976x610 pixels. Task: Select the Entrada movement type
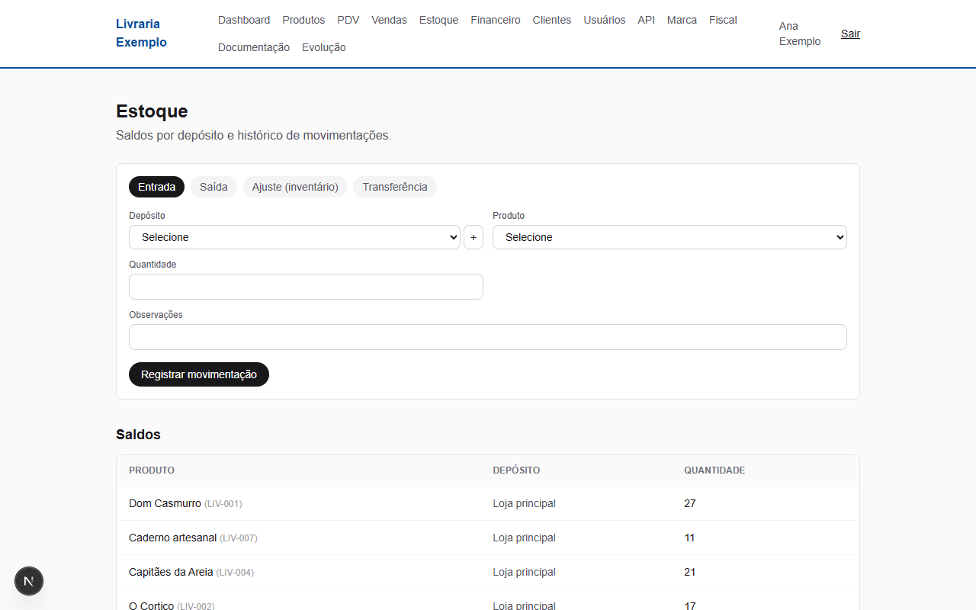coord(156,187)
